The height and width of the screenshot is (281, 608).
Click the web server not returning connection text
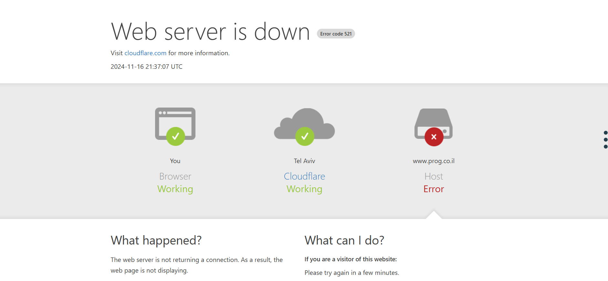pyautogui.click(x=197, y=265)
